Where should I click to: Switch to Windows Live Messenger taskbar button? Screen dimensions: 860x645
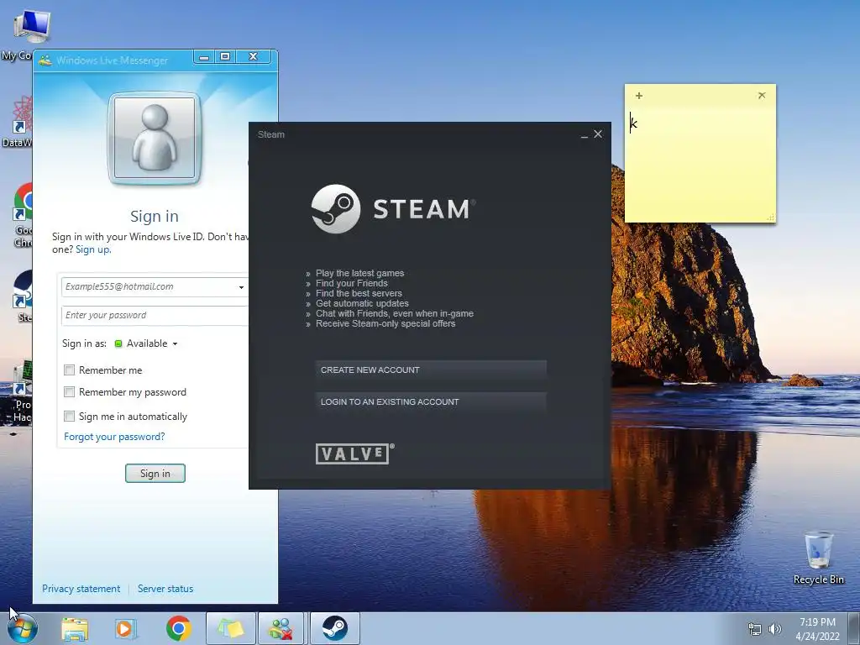281,628
